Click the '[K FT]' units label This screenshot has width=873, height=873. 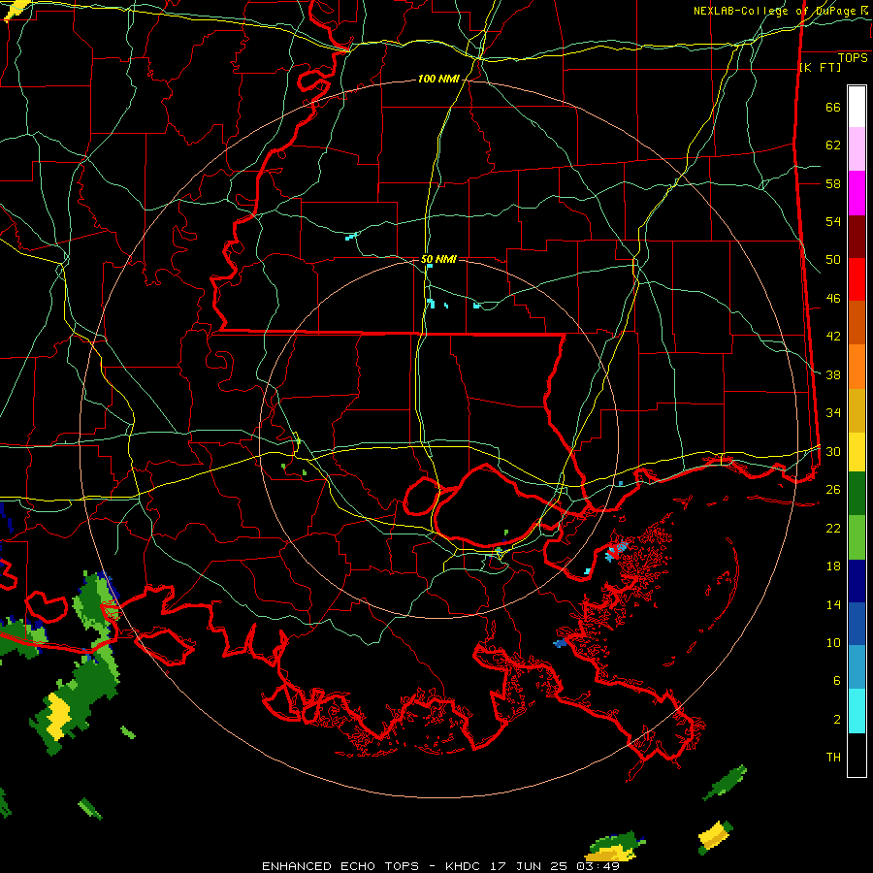pyautogui.click(x=820, y=67)
